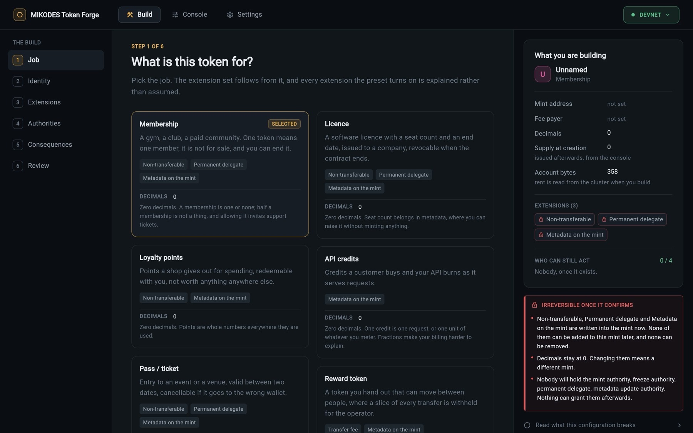Click the Account bytes value 358
The height and width of the screenshot is (433, 693).
[x=612, y=172]
